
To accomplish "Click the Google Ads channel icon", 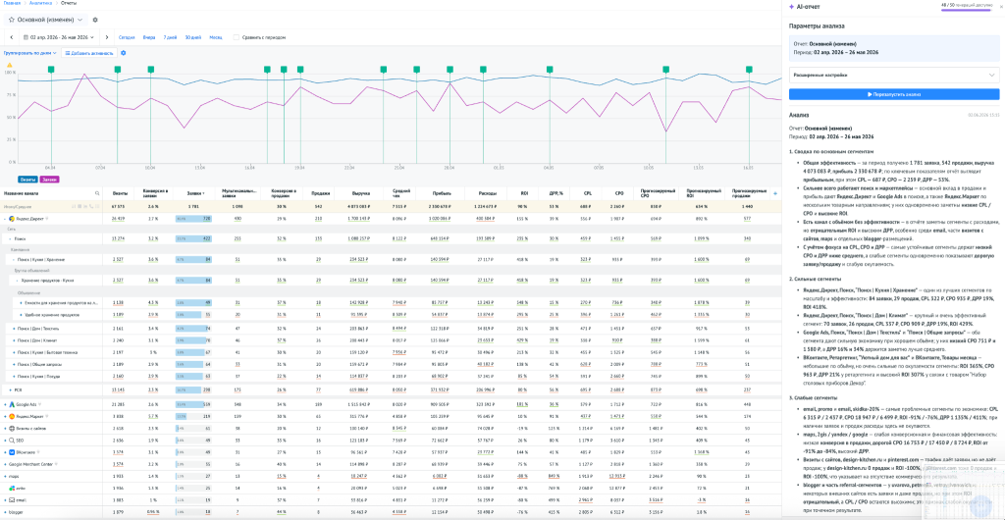I will [x=12, y=404].
